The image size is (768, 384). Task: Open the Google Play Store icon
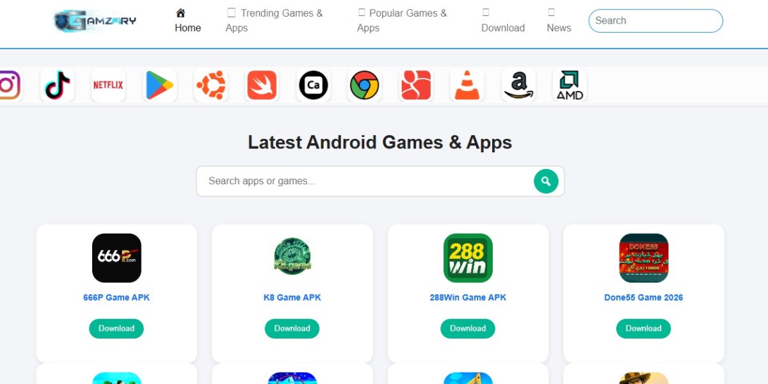(159, 85)
